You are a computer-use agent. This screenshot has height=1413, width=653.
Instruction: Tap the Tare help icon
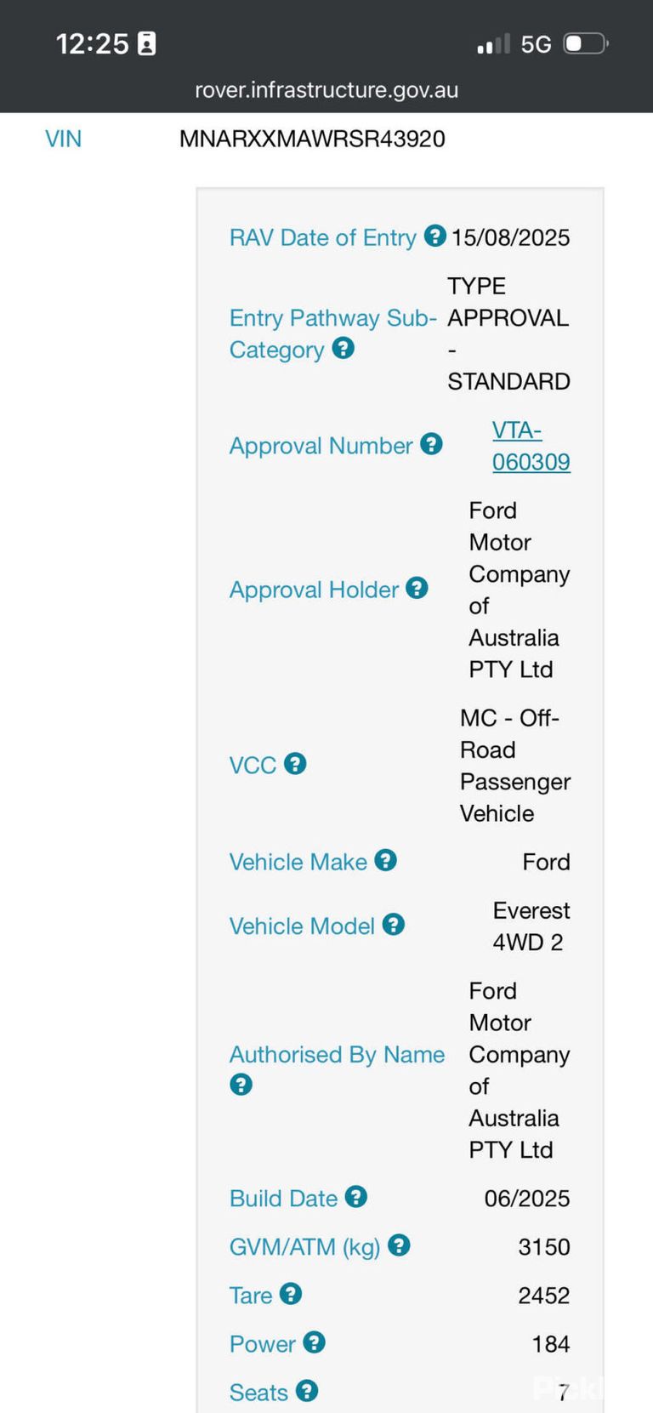pos(291,1294)
